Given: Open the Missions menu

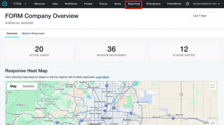Looking at the screenshot, I should tap(40, 4).
